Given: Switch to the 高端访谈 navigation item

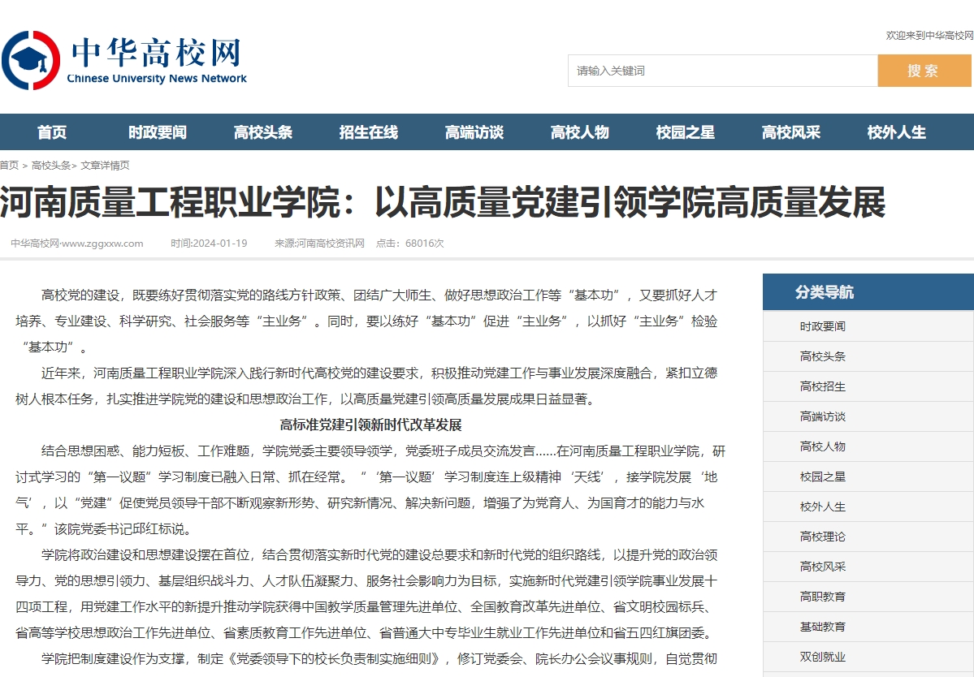Looking at the screenshot, I should 474,132.
